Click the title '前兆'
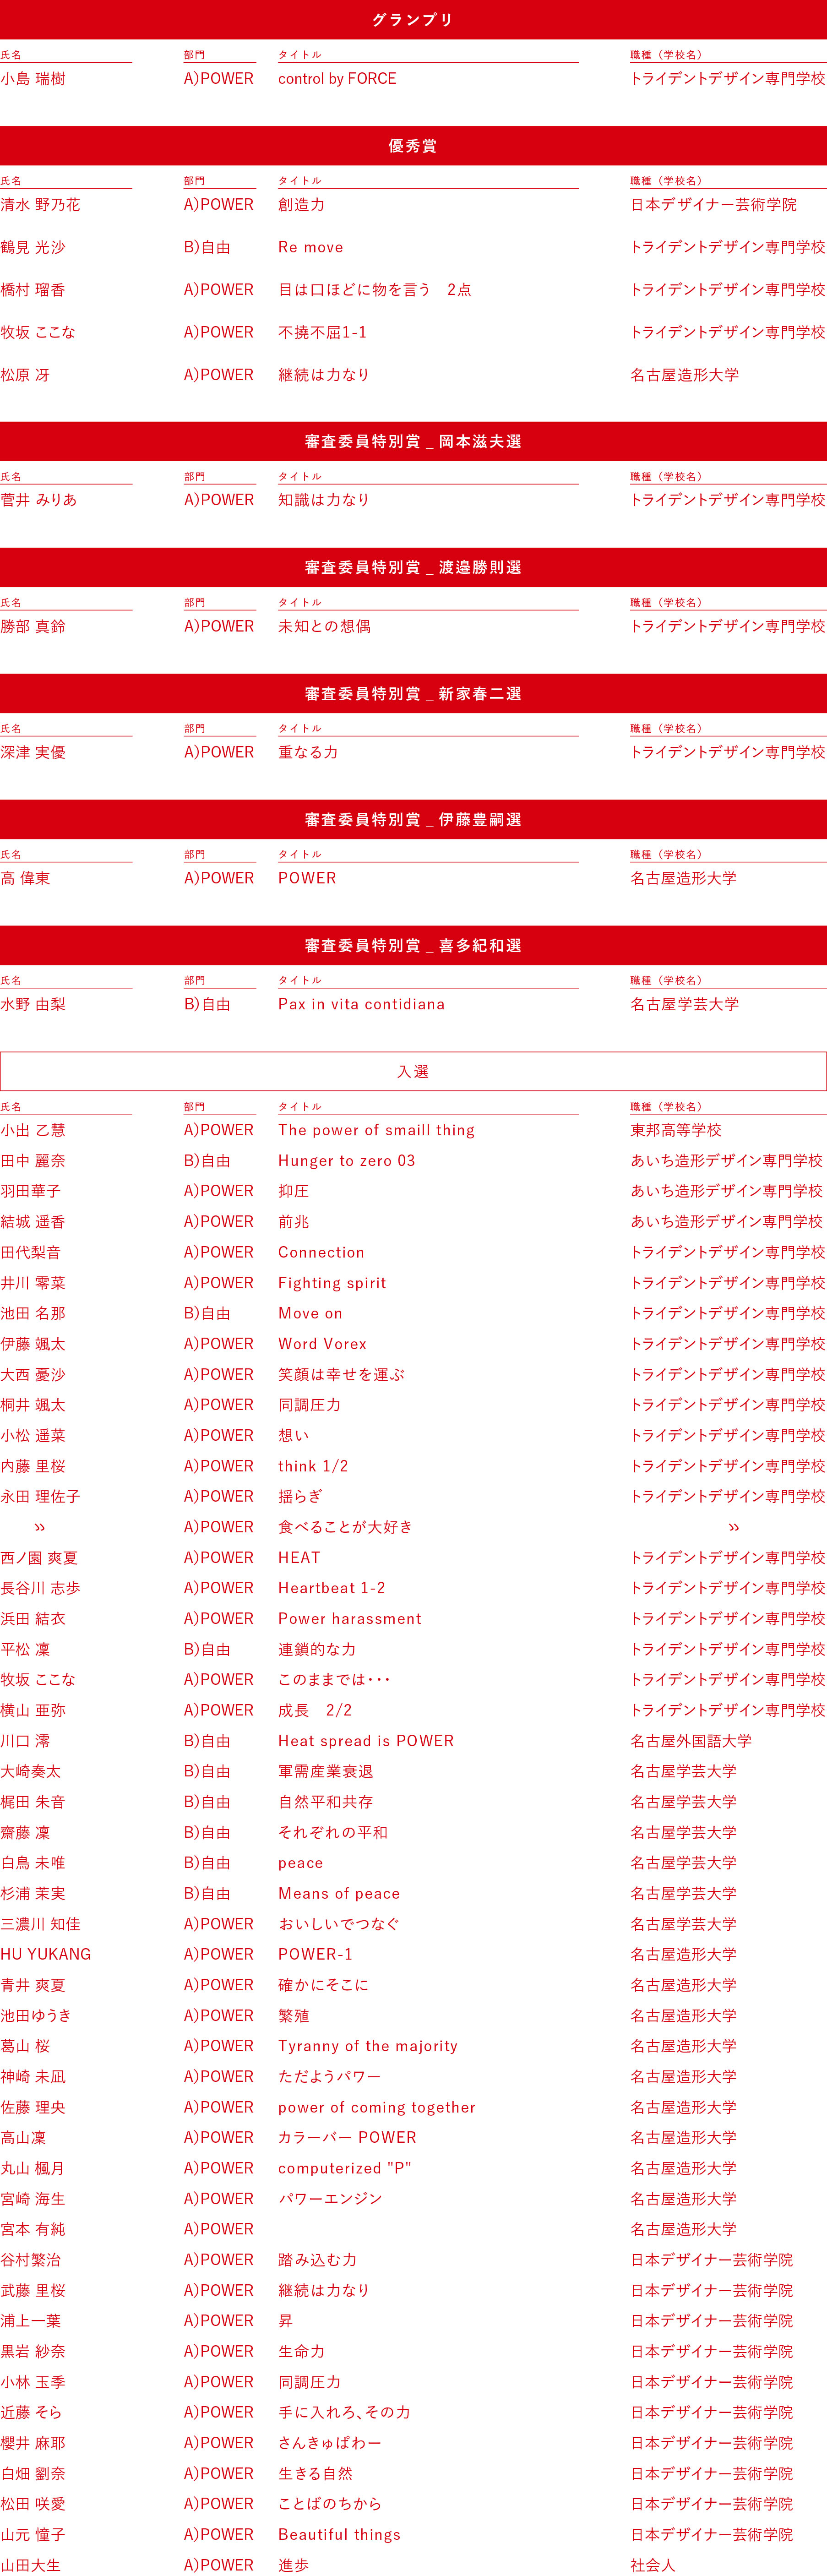The width and height of the screenshot is (827, 2576). (x=293, y=1222)
